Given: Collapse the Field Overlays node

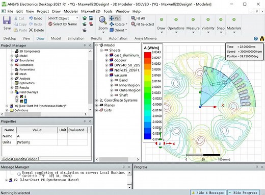Looking at the screenshot, I should click(x=12, y=92).
